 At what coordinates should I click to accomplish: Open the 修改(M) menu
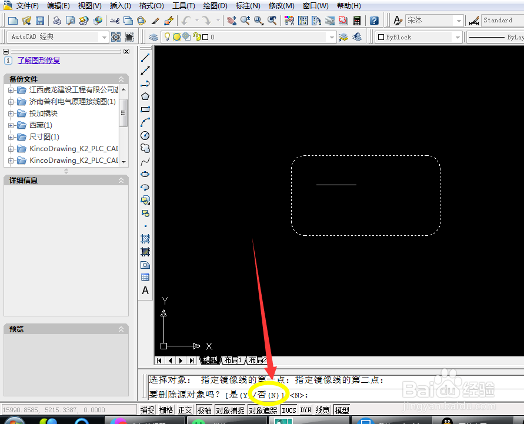point(282,6)
